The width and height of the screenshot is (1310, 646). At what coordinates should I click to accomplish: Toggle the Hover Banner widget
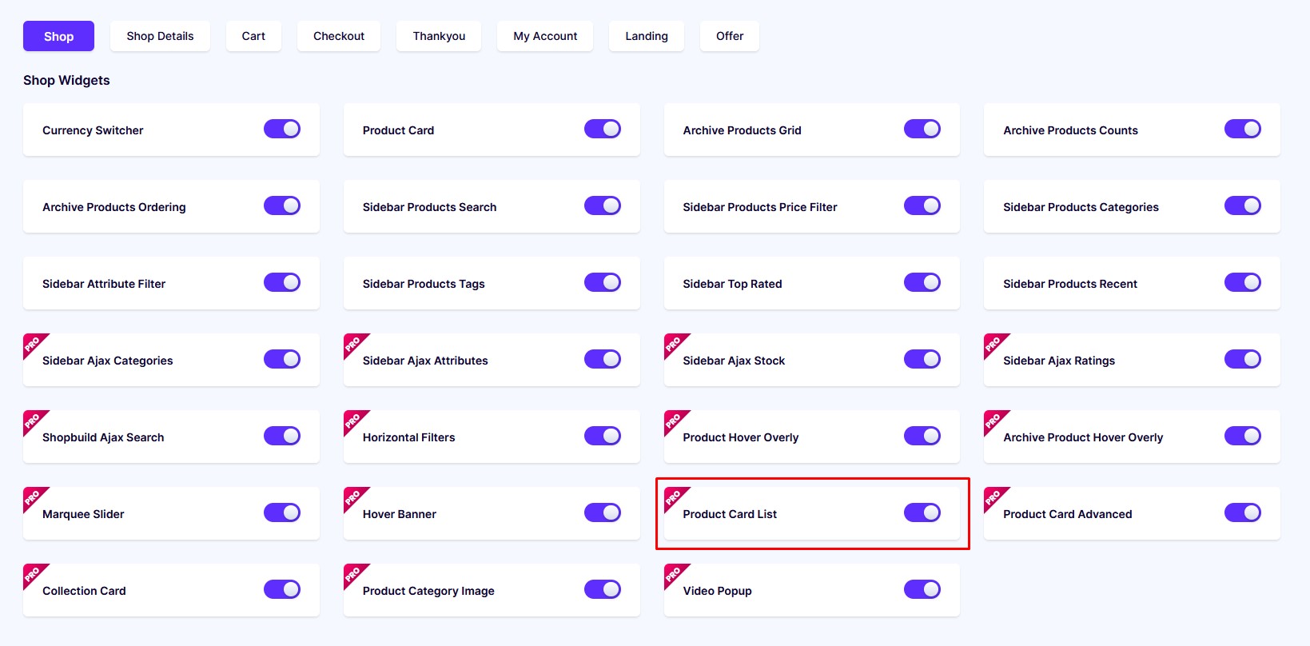[603, 512]
